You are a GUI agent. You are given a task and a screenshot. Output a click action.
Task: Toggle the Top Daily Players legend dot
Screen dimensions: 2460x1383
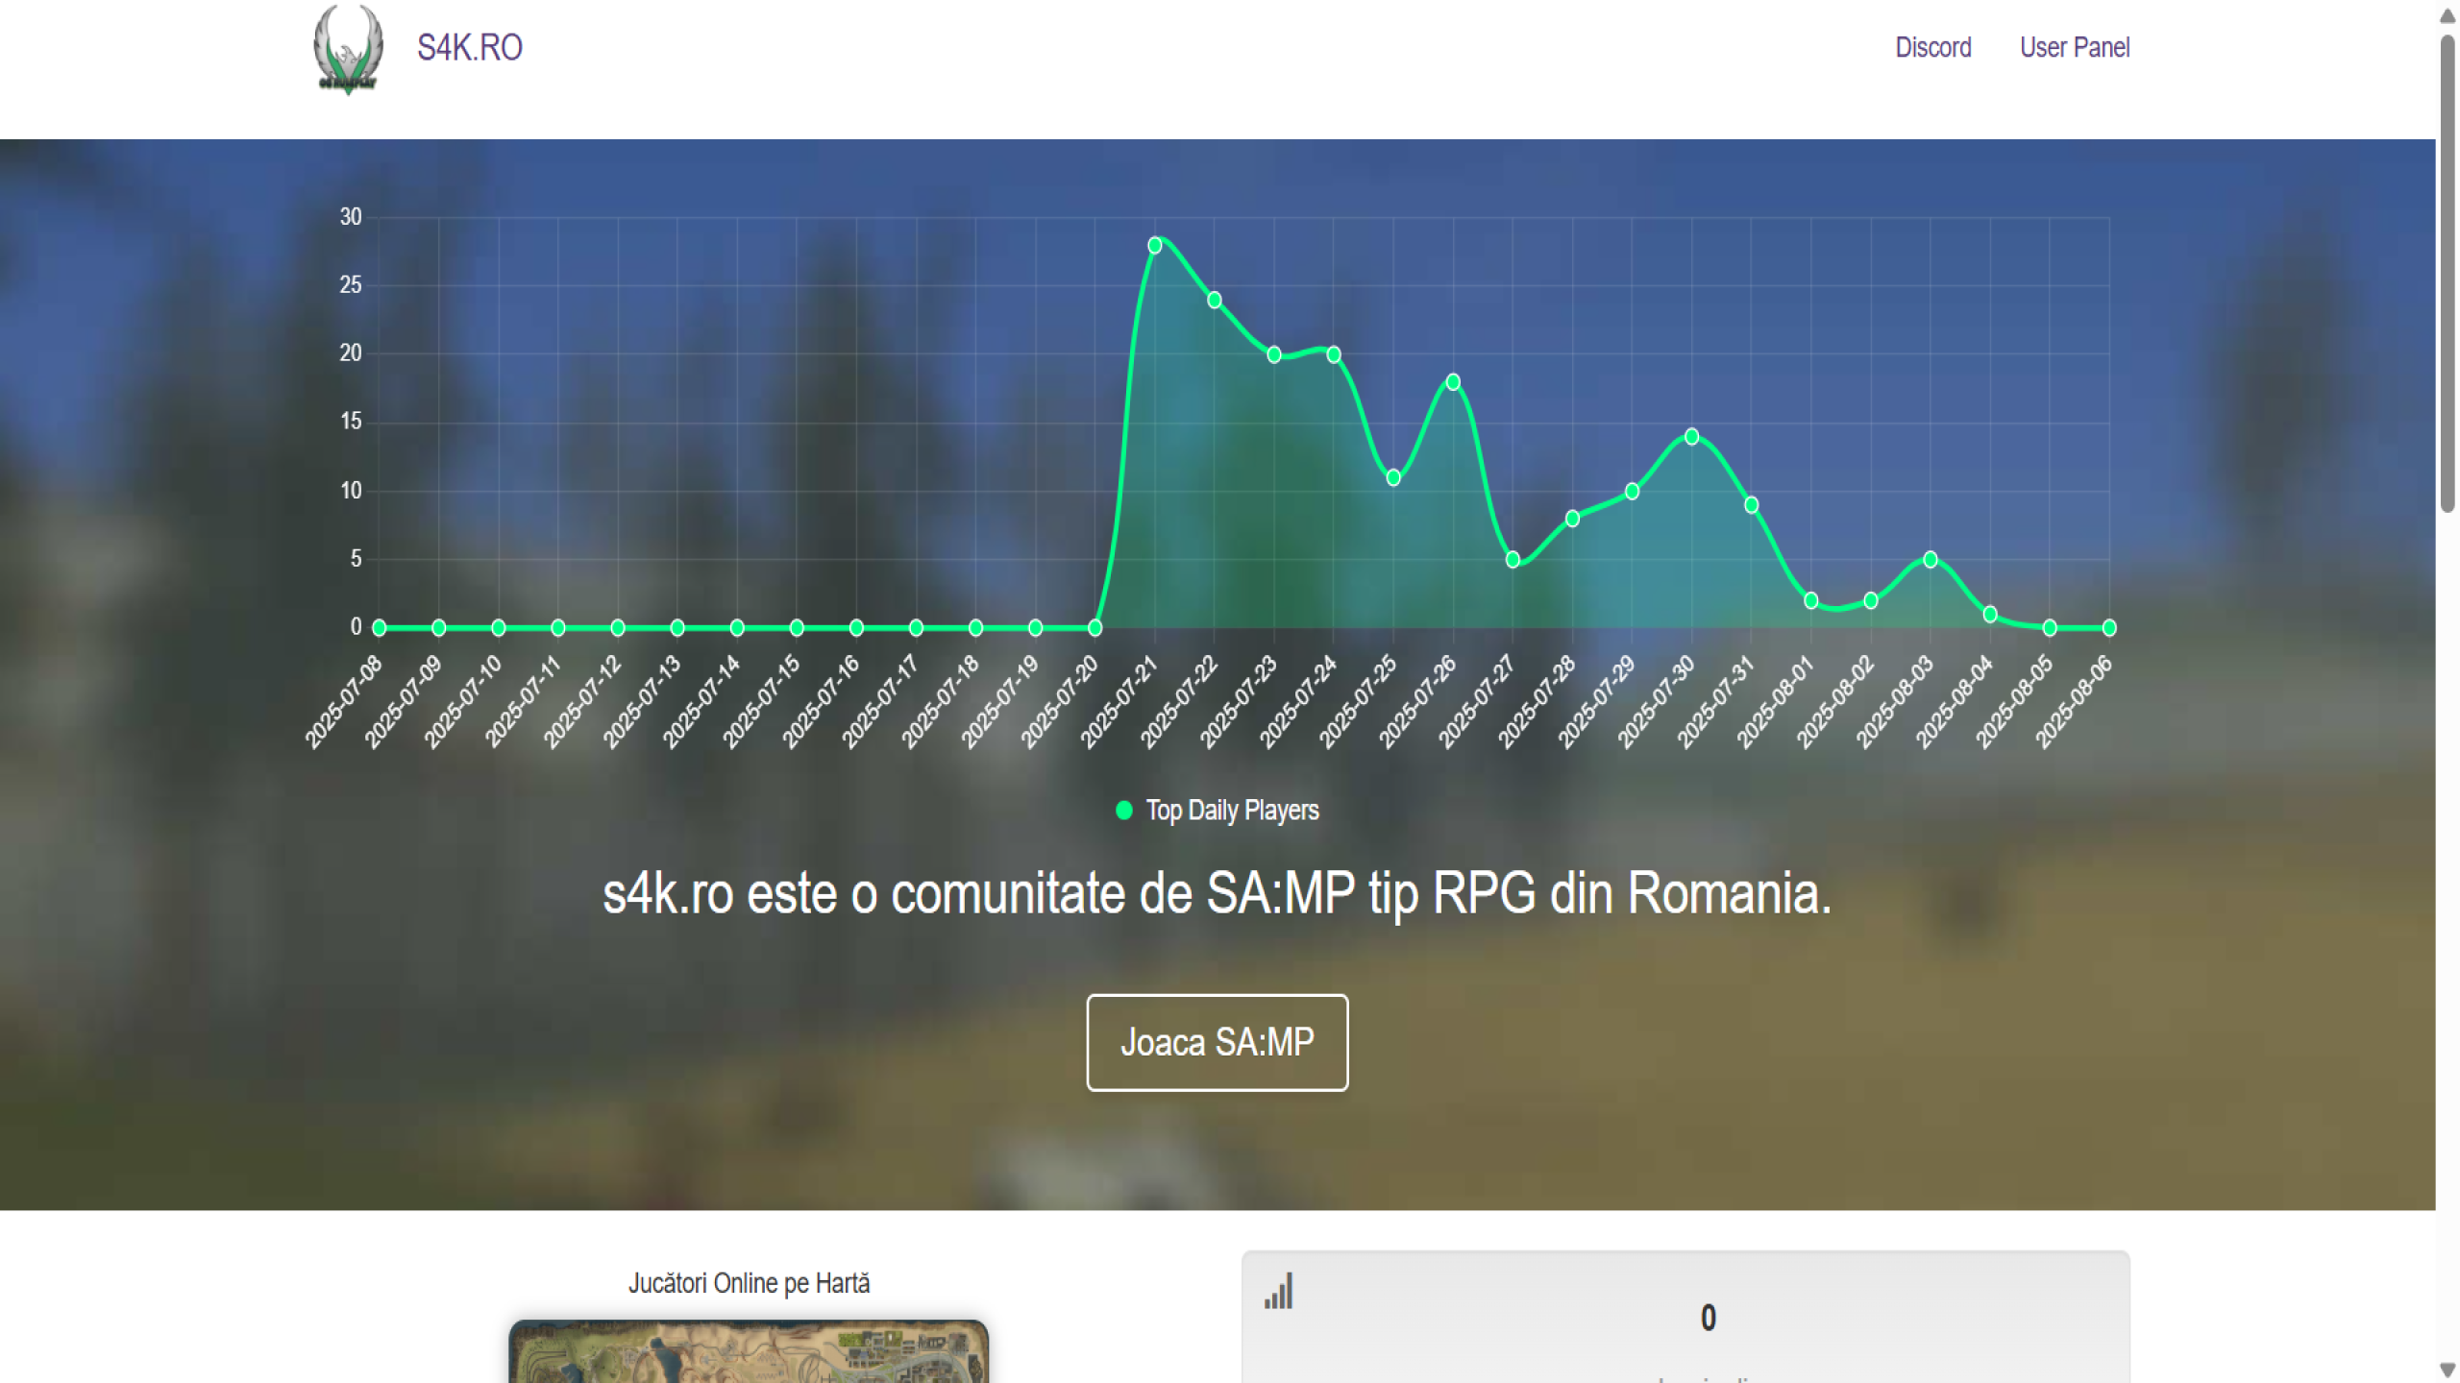tap(1123, 811)
